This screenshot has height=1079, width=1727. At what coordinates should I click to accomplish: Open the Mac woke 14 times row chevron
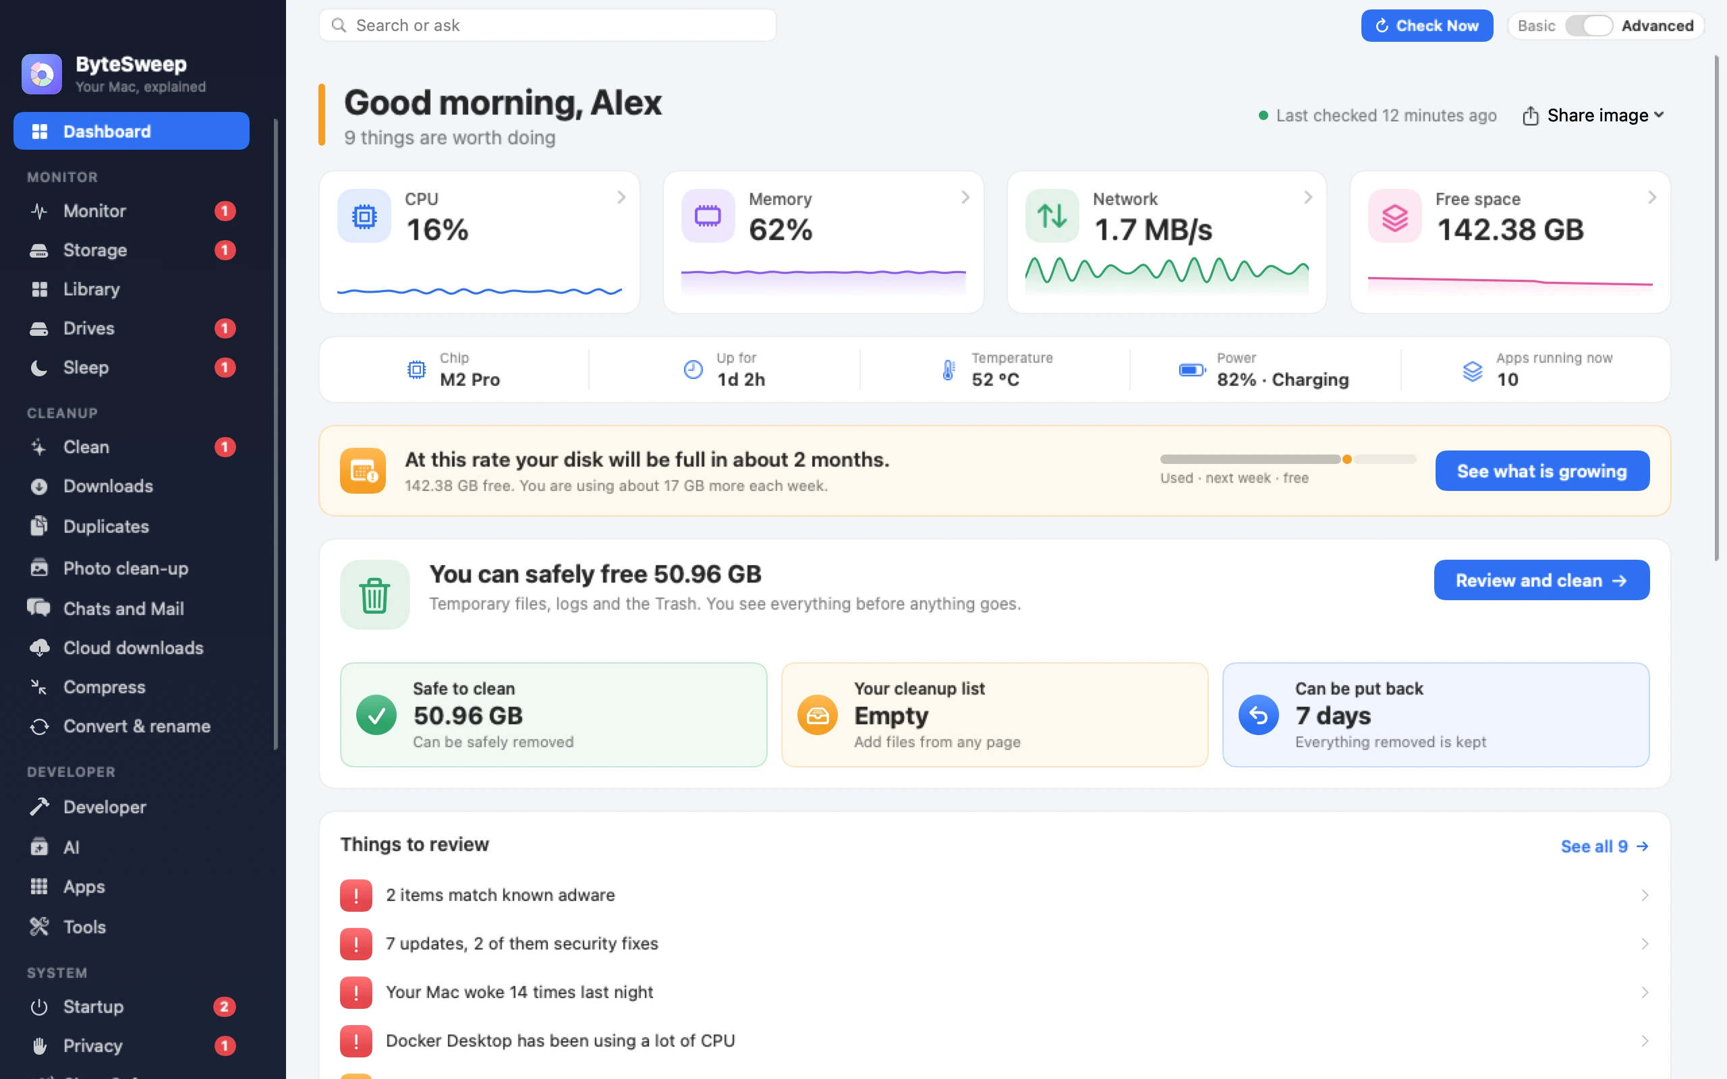[x=1644, y=993]
